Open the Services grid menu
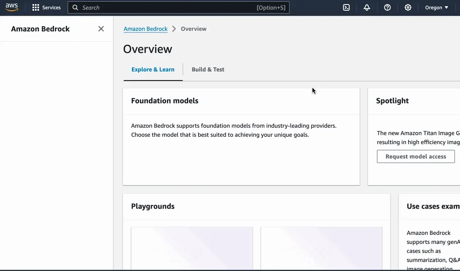 [46, 7]
